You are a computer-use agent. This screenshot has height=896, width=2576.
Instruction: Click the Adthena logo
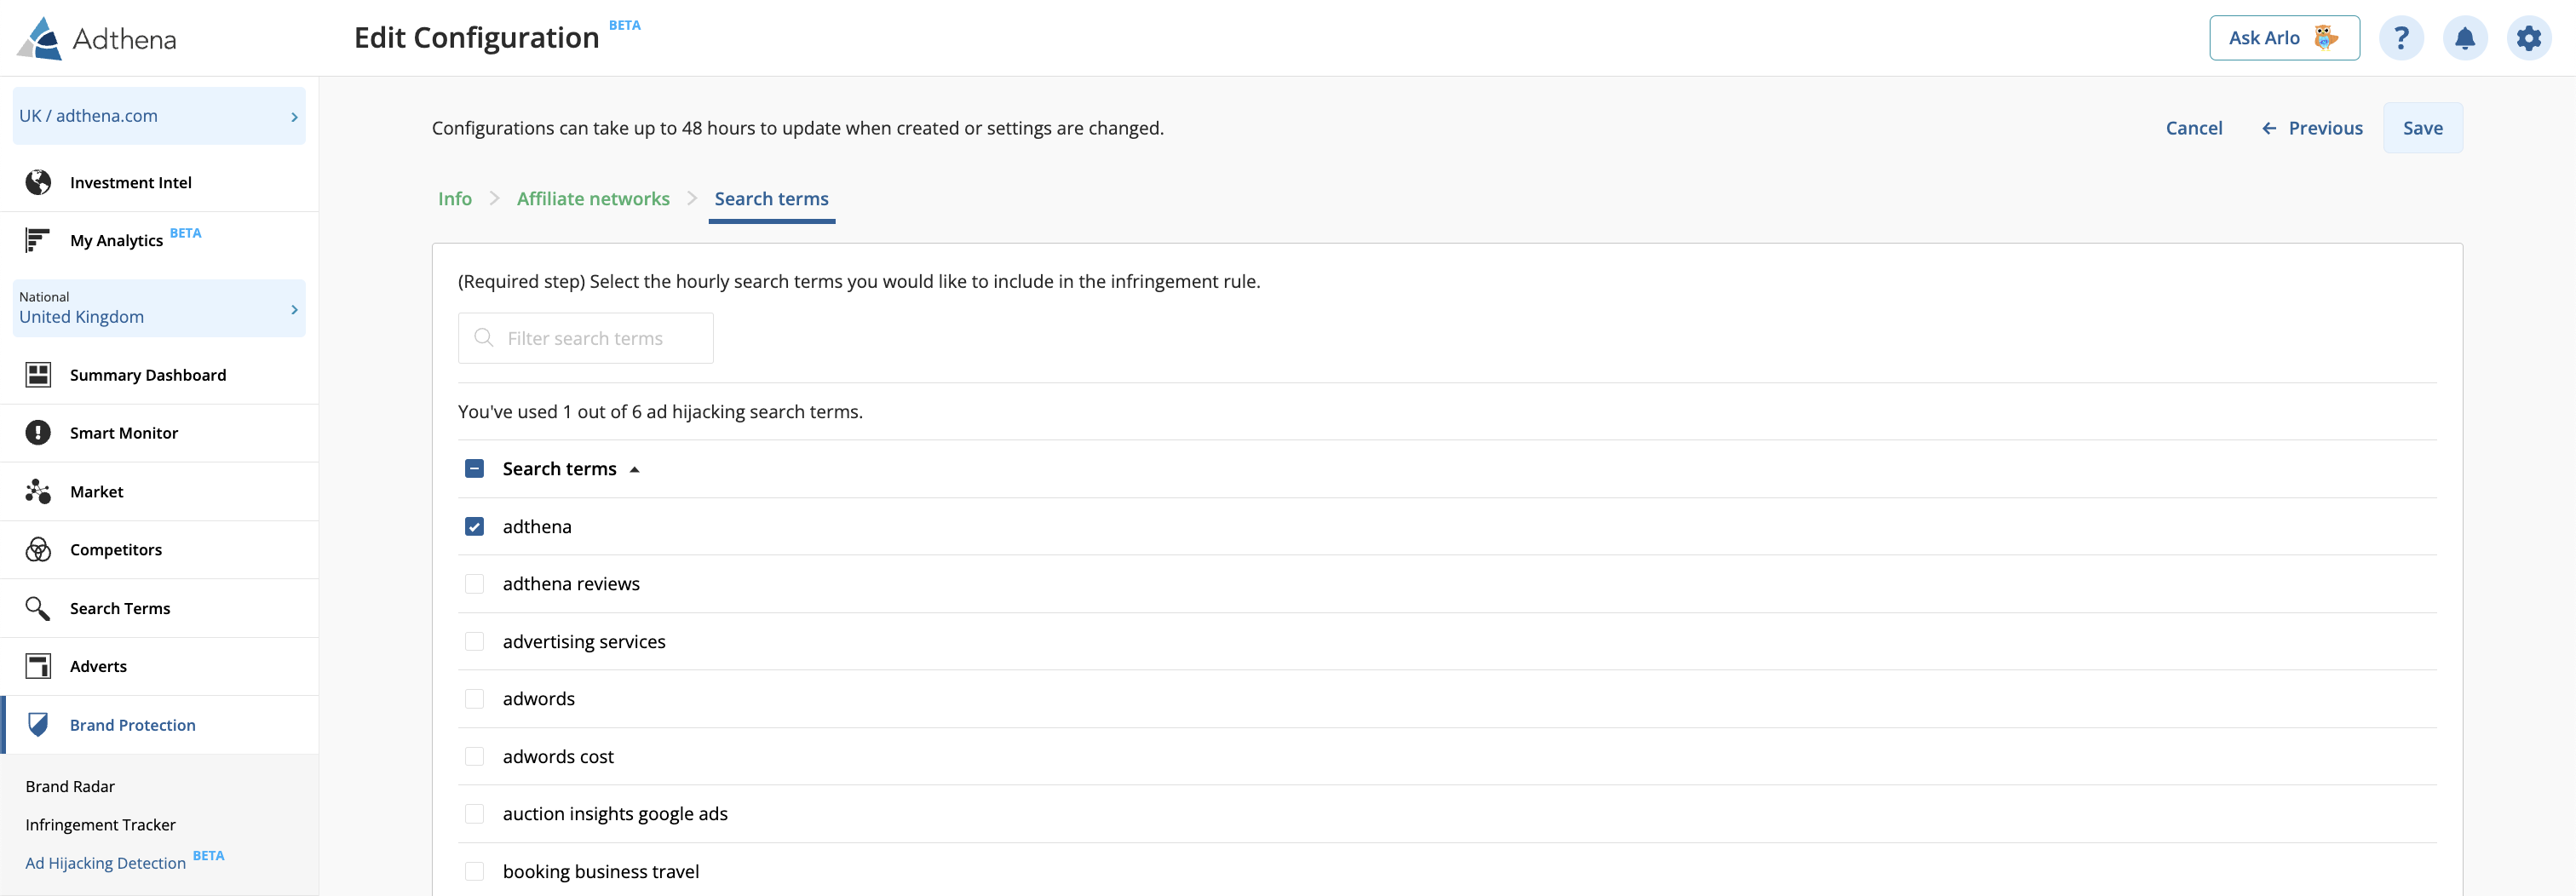click(x=97, y=38)
